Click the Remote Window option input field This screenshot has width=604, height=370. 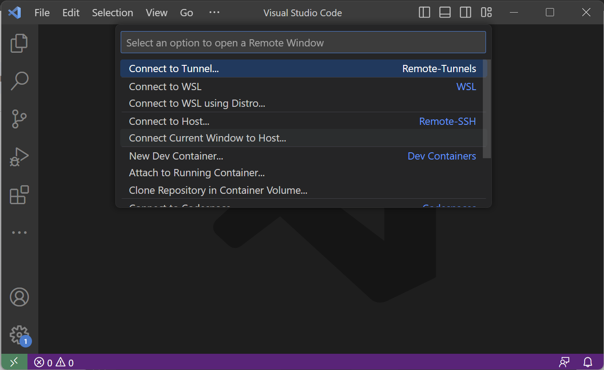click(303, 42)
